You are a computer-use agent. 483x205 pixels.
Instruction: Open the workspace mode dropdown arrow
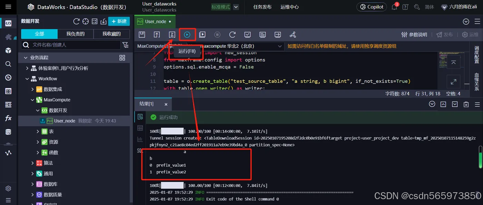(236, 7)
